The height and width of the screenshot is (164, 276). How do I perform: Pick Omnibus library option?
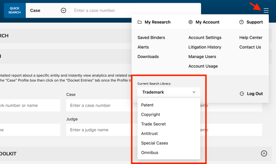(150, 153)
